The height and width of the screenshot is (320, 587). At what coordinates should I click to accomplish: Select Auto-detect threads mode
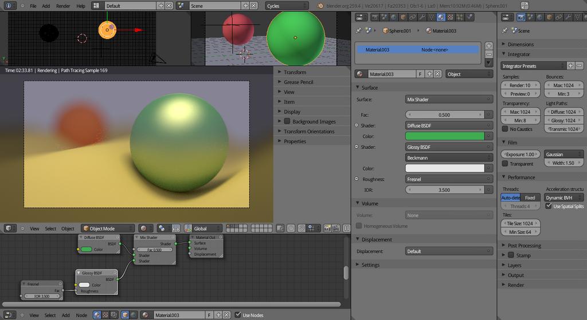click(x=511, y=197)
